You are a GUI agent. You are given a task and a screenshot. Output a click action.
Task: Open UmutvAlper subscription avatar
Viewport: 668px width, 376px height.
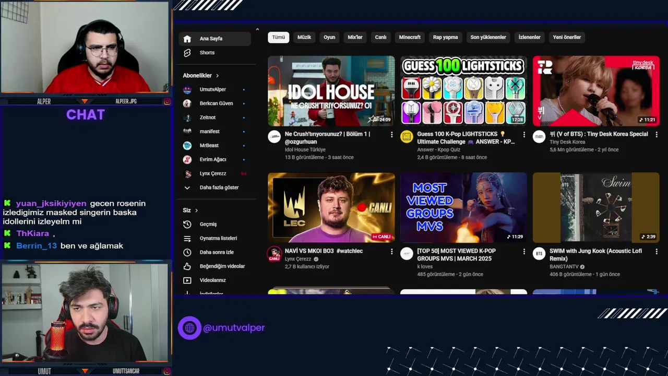(187, 89)
